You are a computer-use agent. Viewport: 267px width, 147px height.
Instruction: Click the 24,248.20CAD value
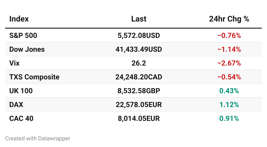tap(139, 77)
